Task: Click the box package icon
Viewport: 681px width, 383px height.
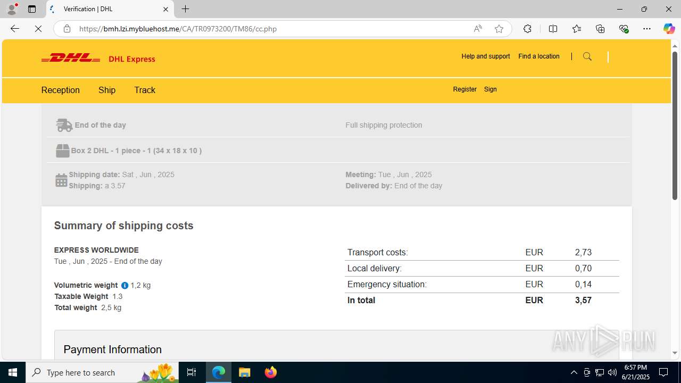Action: point(62,151)
